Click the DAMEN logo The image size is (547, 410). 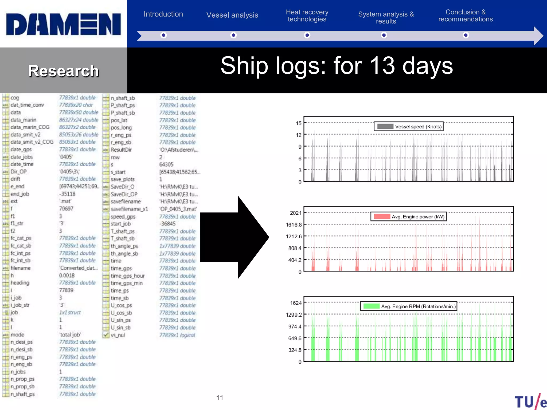click(x=64, y=24)
